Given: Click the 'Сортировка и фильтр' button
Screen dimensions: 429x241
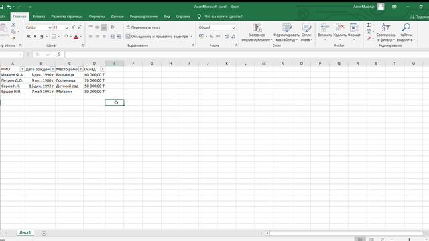Looking at the screenshot, I should point(386,33).
